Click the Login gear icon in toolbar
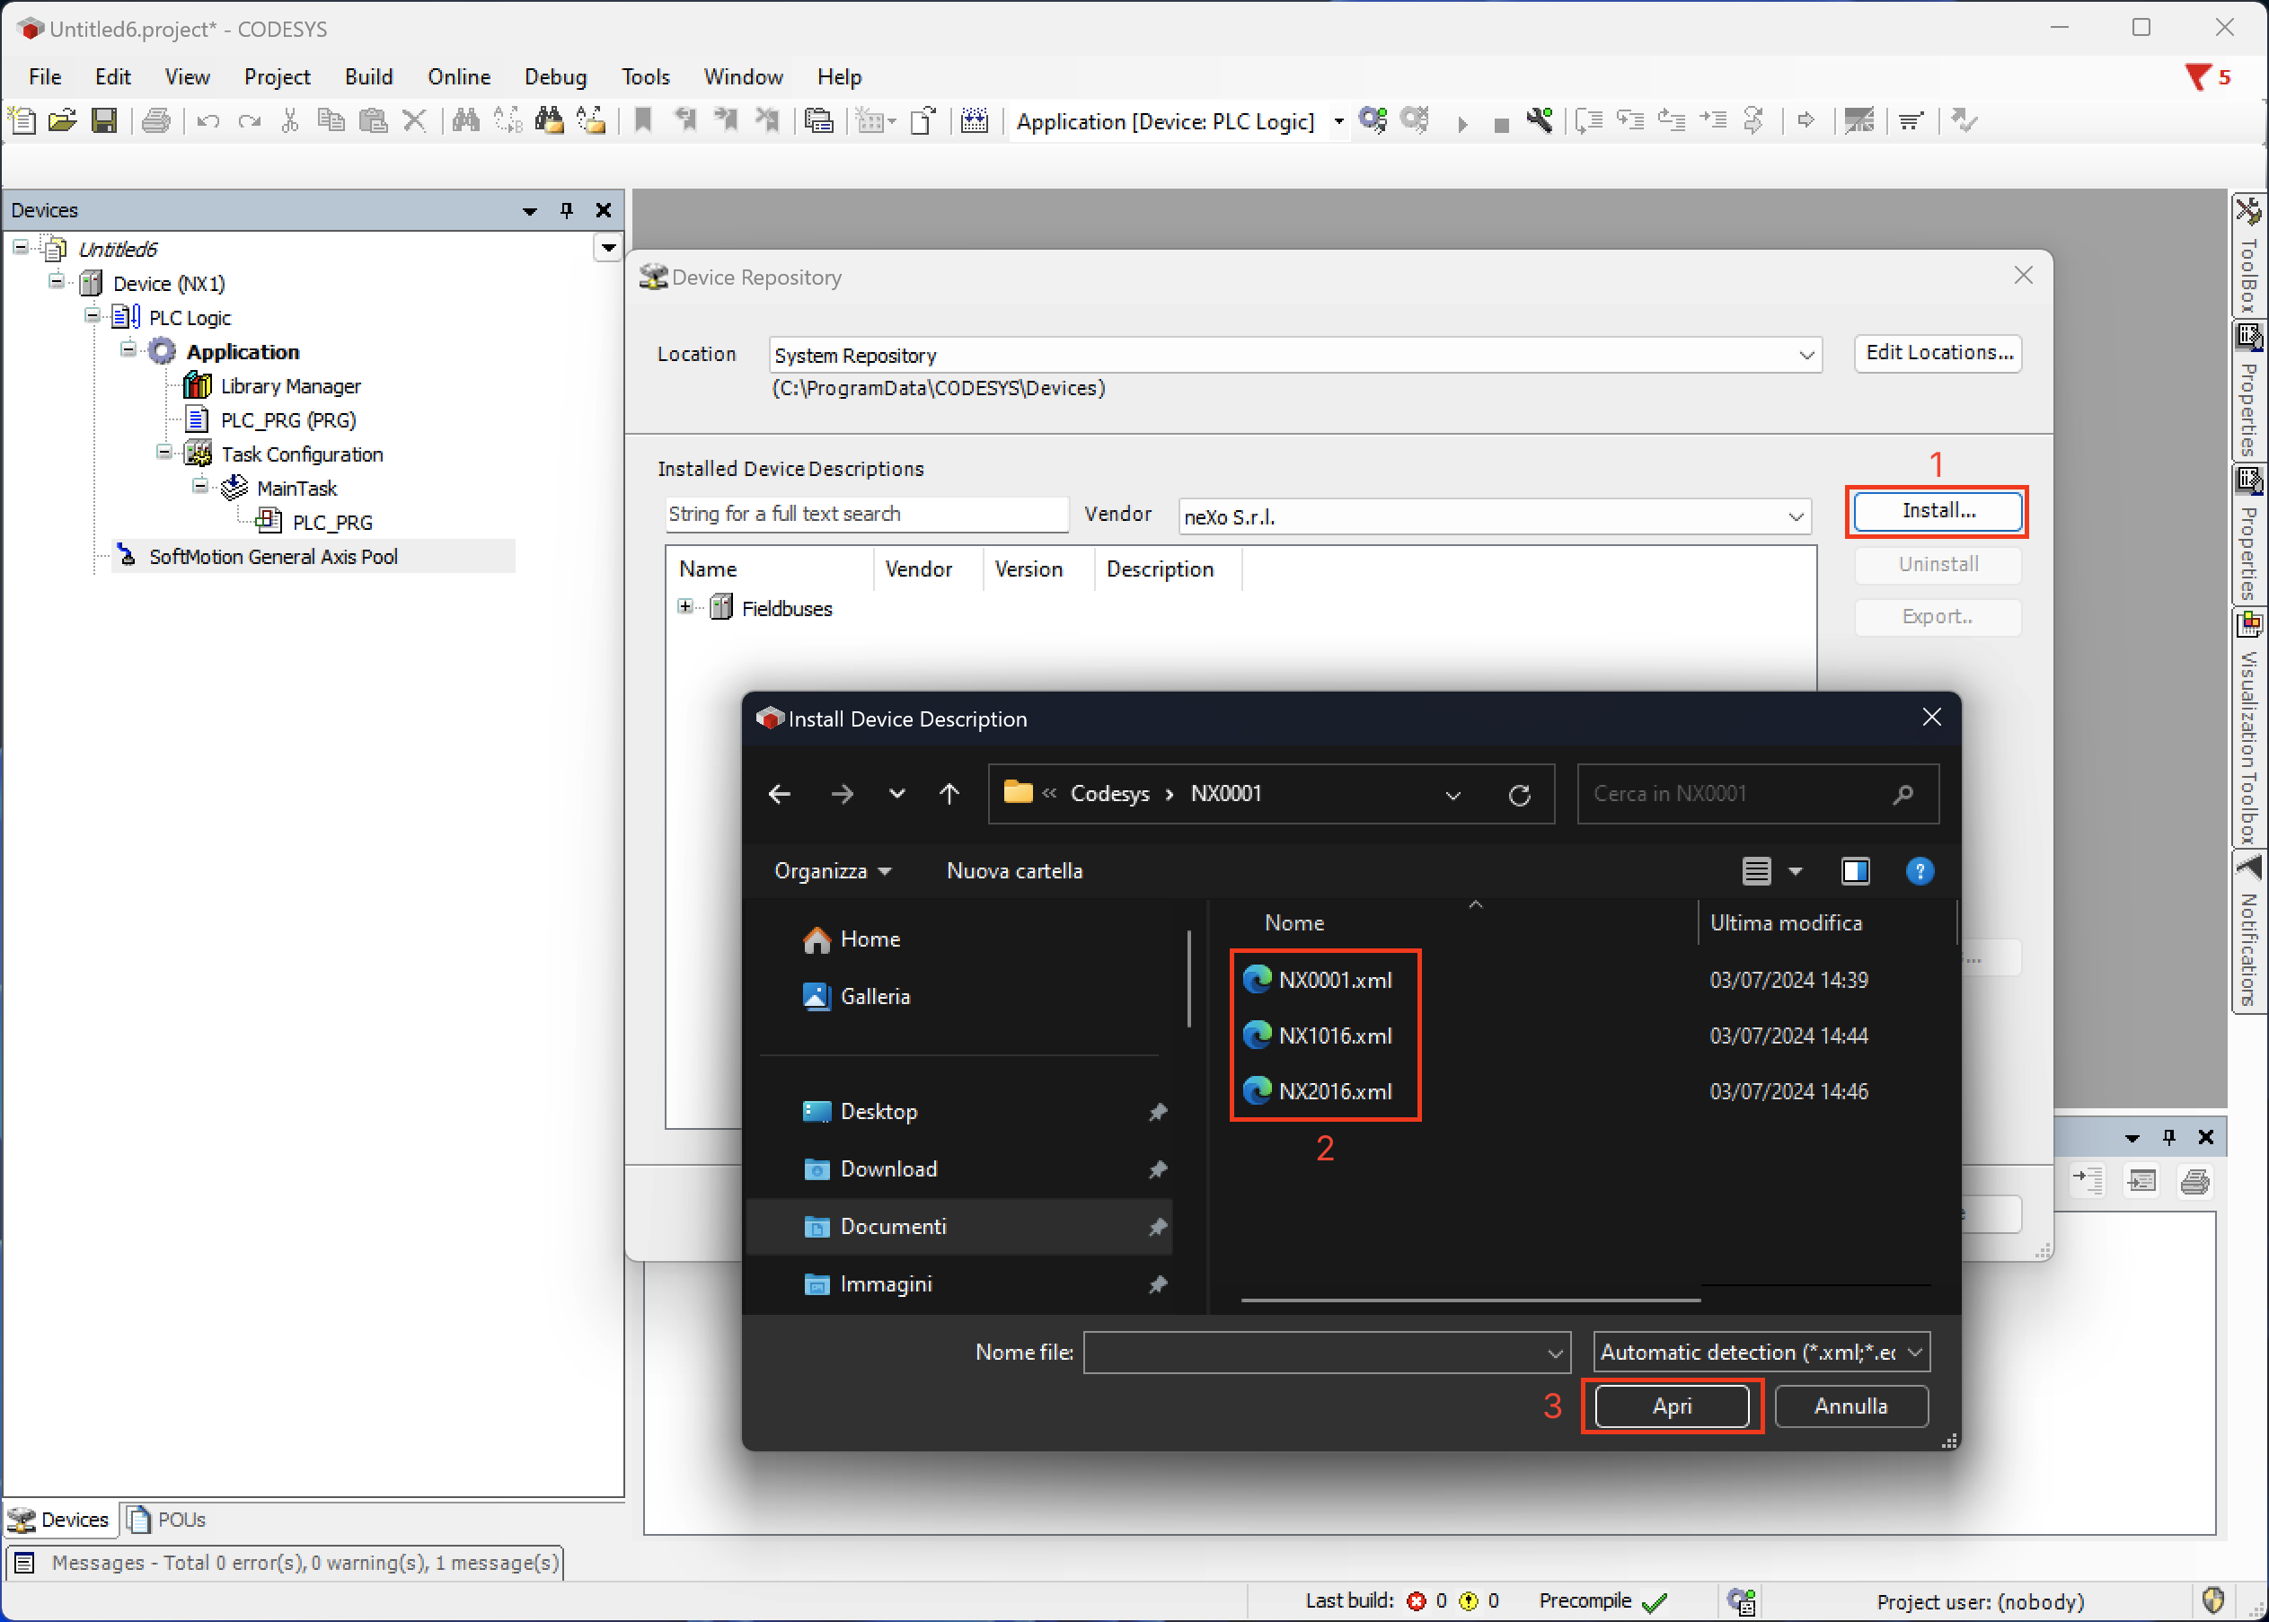Screen dimensions: 2269x1622 pos(1373,121)
